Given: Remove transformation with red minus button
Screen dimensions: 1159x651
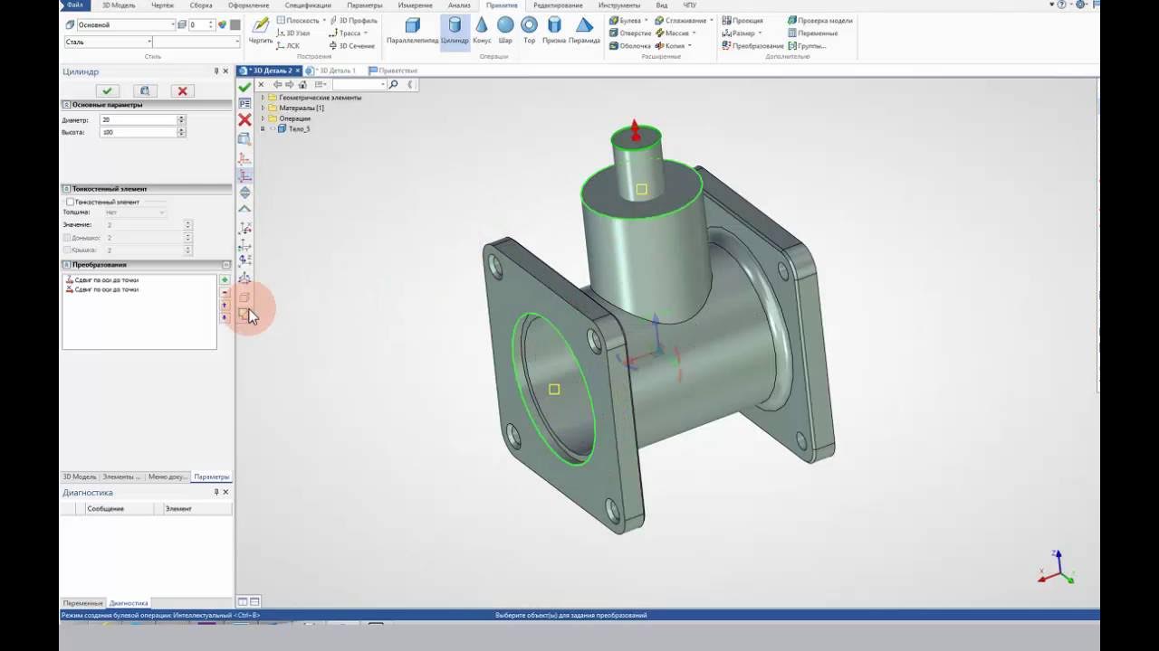Looking at the screenshot, I should click(x=225, y=292).
